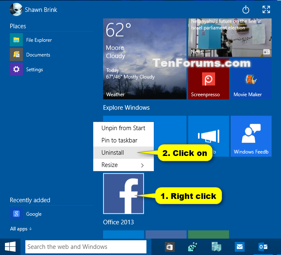Launch the Movie Maker tile

pyautogui.click(x=251, y=79)
